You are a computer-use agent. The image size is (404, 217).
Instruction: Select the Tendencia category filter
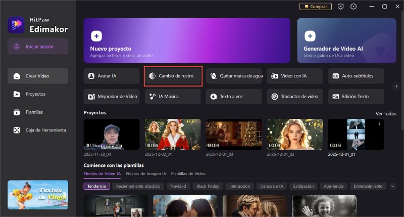pos(96,186)
